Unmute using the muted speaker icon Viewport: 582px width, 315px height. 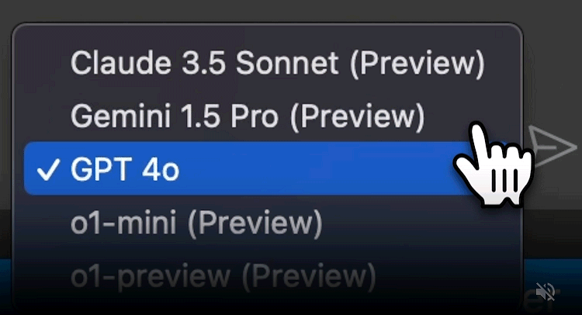click(x=546, y=292)
